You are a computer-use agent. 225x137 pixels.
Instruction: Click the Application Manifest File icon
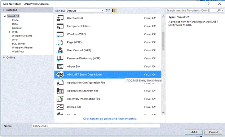(x=60, y=91)
